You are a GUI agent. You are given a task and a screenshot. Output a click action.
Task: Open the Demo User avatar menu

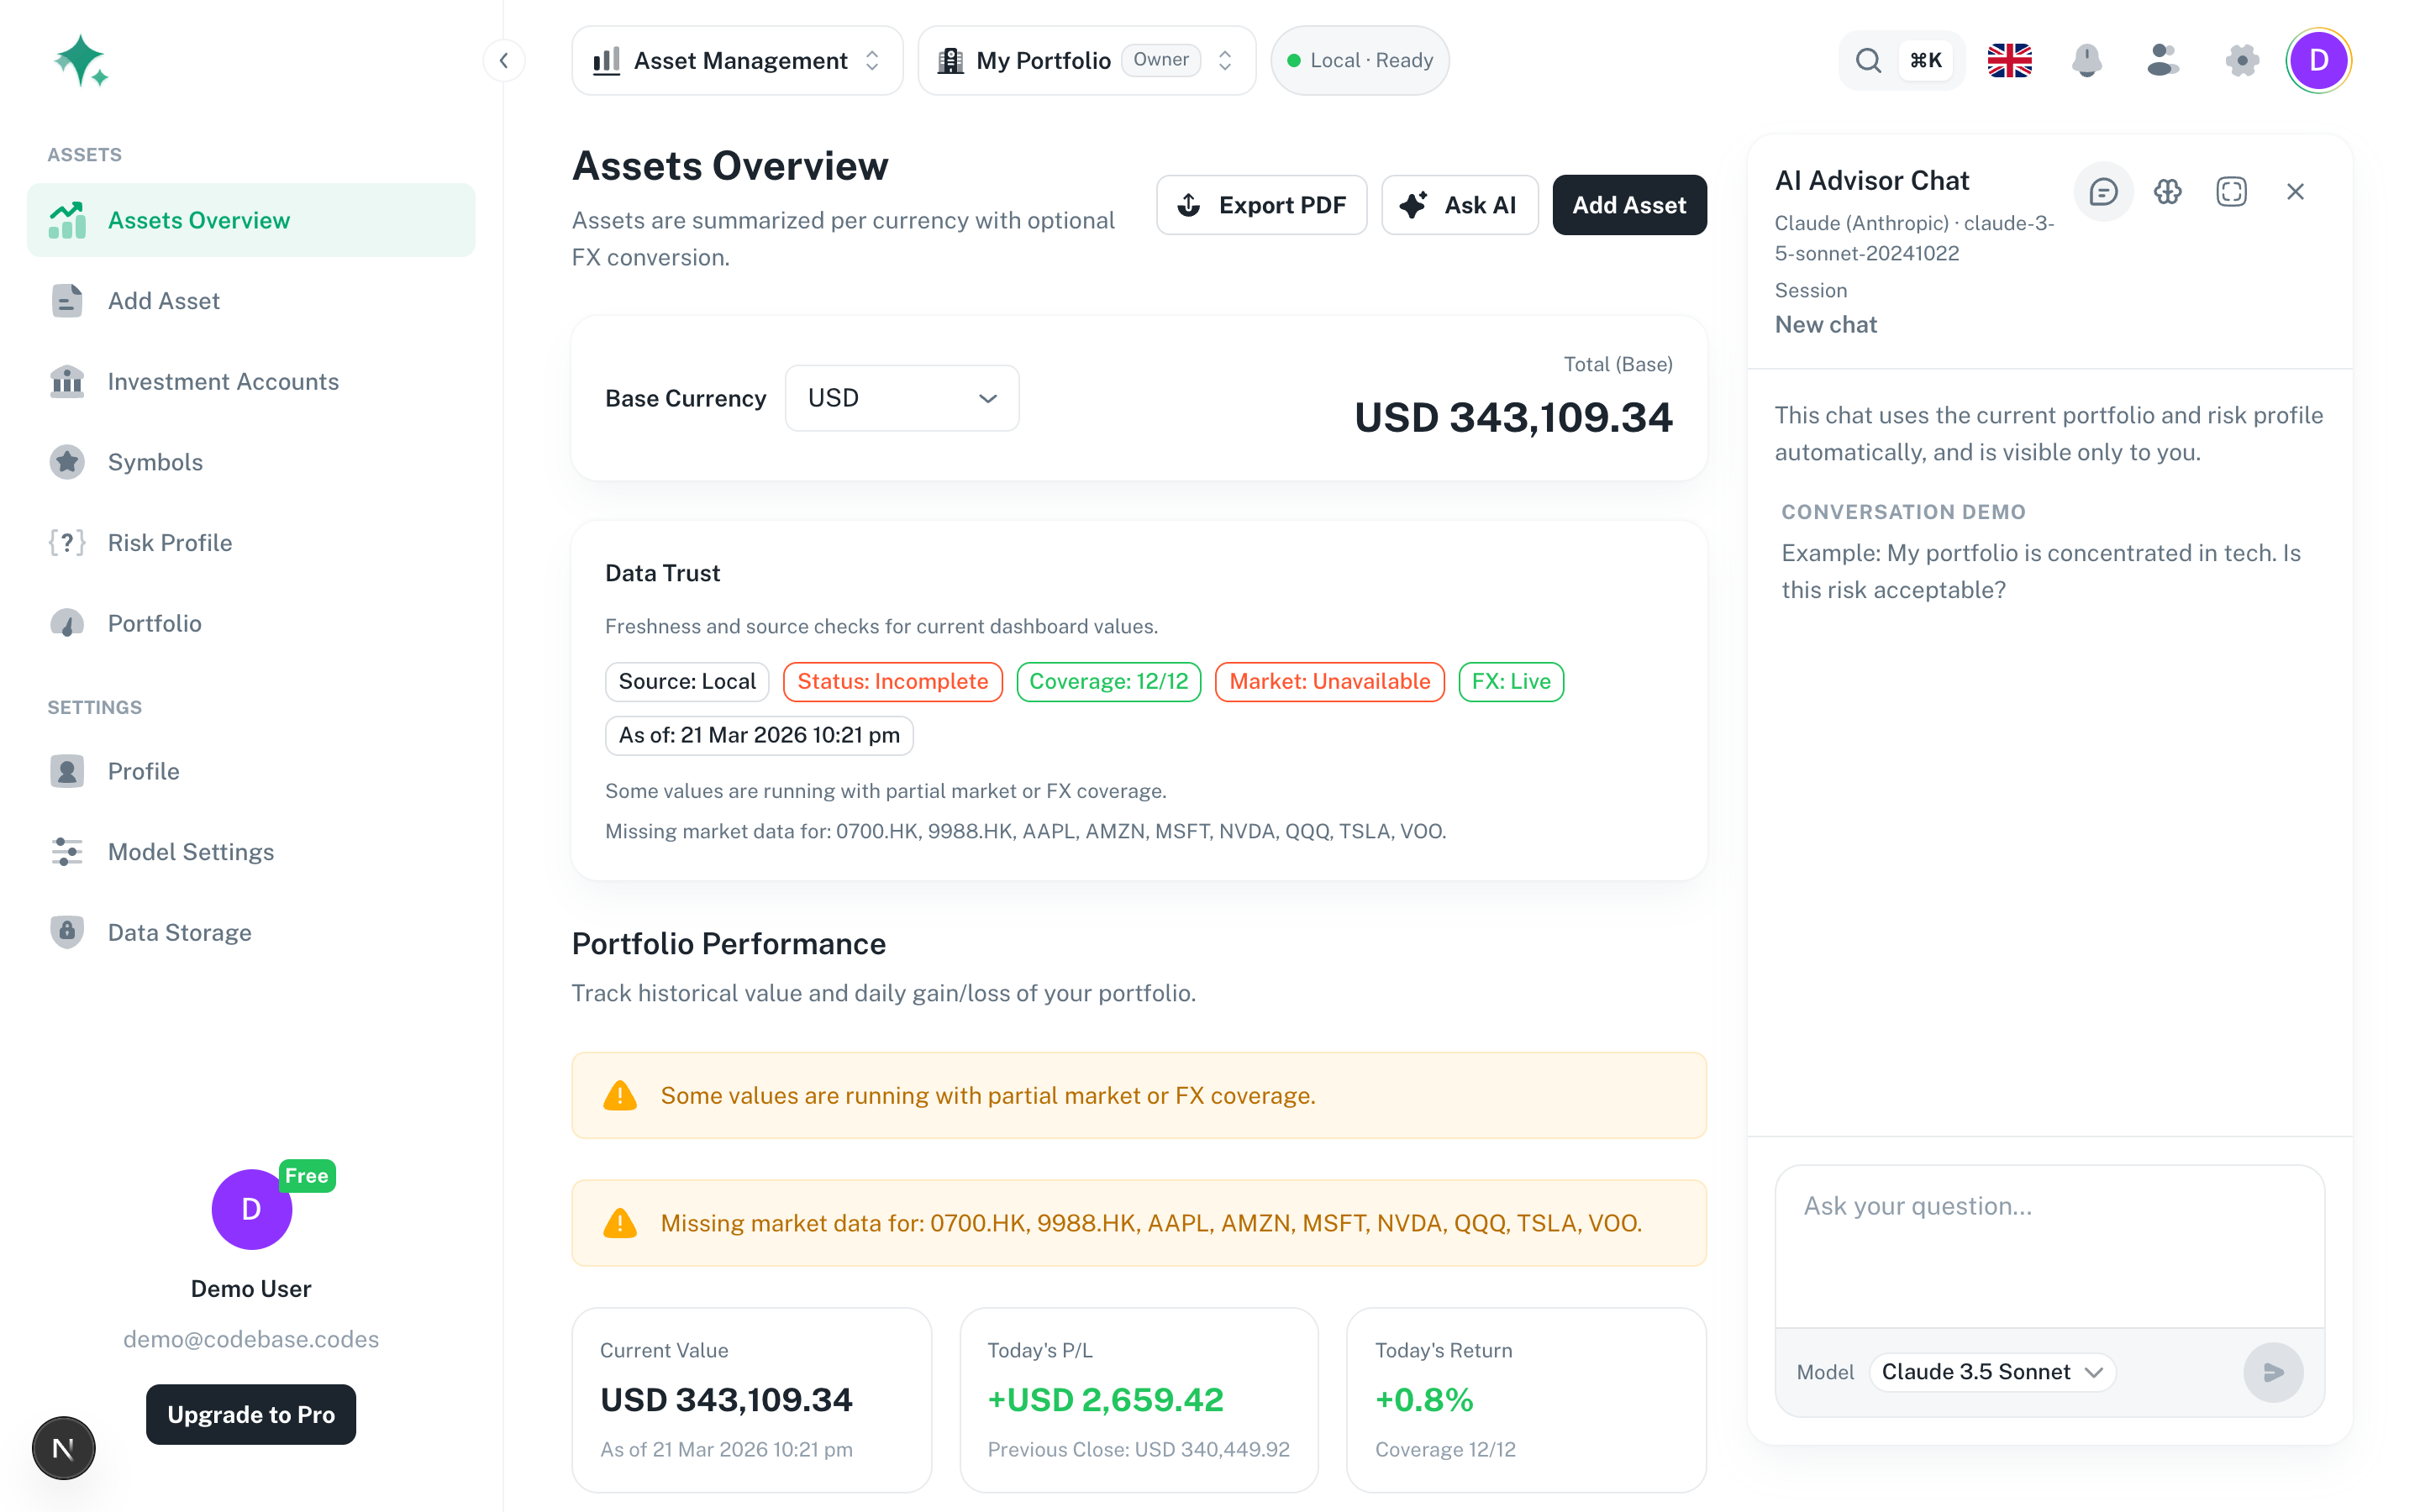[2318, 61]
